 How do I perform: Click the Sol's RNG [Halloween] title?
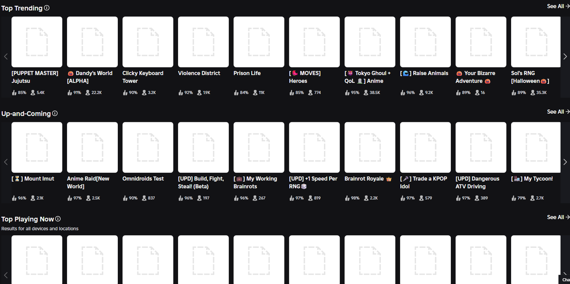pos(530,77)
